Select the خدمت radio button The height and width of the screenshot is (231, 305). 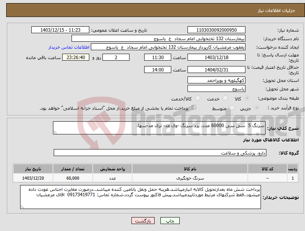point(225,98)
